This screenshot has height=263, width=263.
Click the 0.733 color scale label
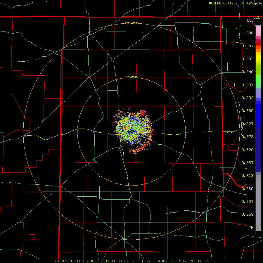(248, 98)
